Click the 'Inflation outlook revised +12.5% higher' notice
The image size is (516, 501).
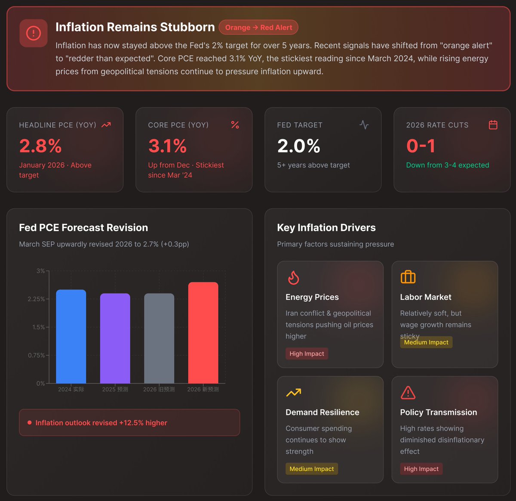129,423
